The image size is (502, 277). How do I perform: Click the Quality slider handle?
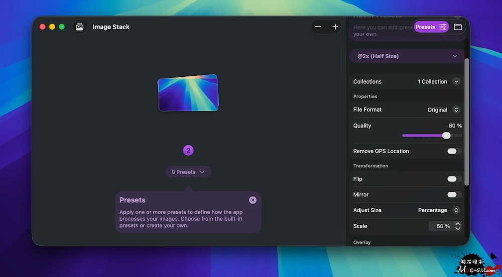click(x=446, y=135)
